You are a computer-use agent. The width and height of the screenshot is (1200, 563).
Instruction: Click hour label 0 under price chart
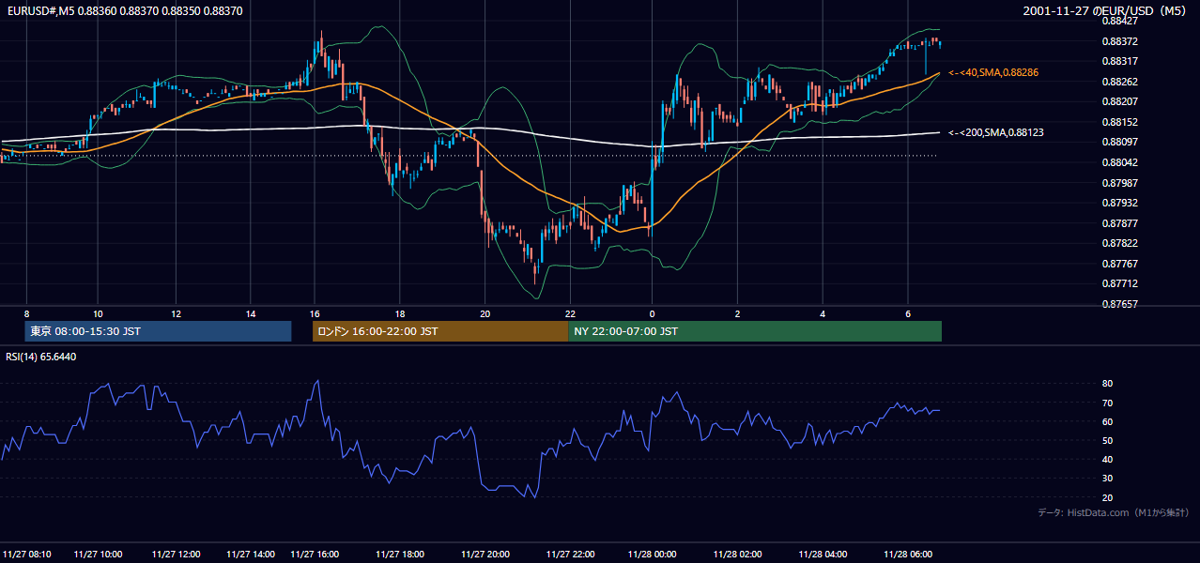pos(652,313)
